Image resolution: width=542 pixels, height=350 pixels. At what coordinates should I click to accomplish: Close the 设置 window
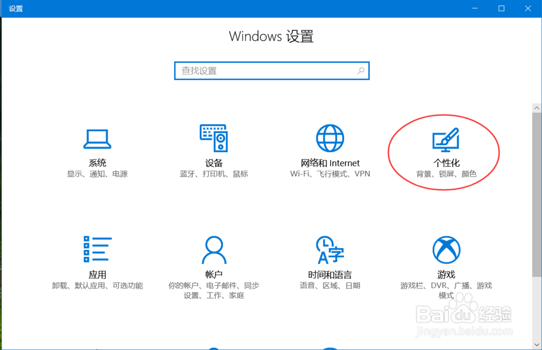point(528,8)
